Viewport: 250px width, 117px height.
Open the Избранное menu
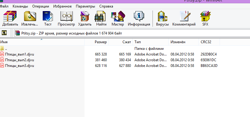62,6
